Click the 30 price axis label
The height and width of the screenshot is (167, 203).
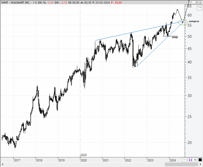(x=190, y=96)
